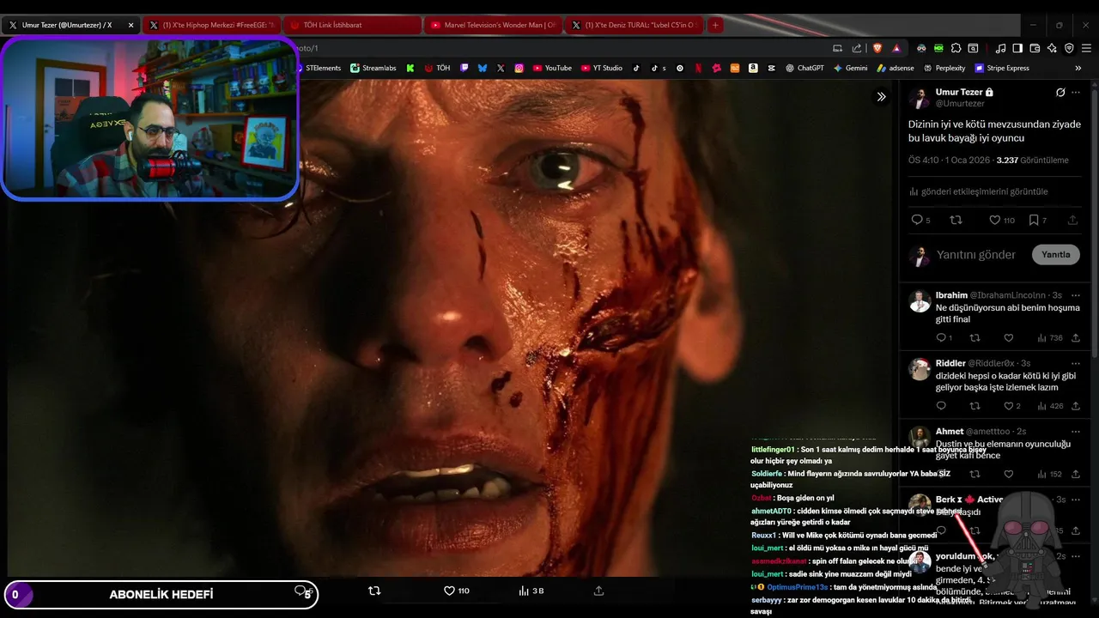Open a new browser tab
The height and width of the screenshot is (618, 1099).
pyautogui.click(x=715, y=25)
